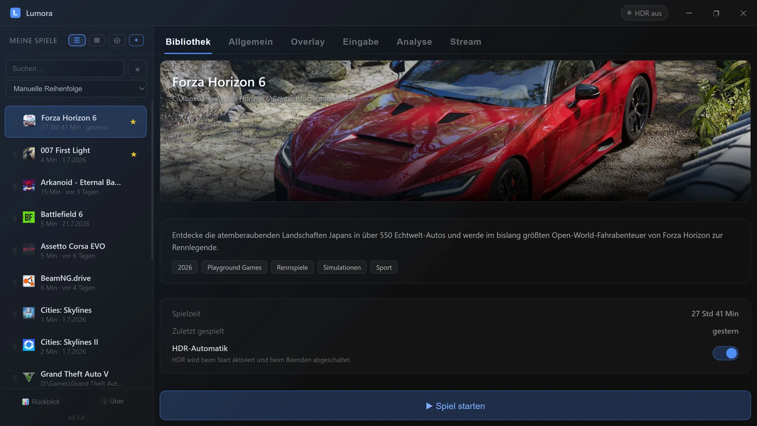Click drag handle of Assetto Corsa EVO row
The image size is (757, 426).
click(15, 250)
